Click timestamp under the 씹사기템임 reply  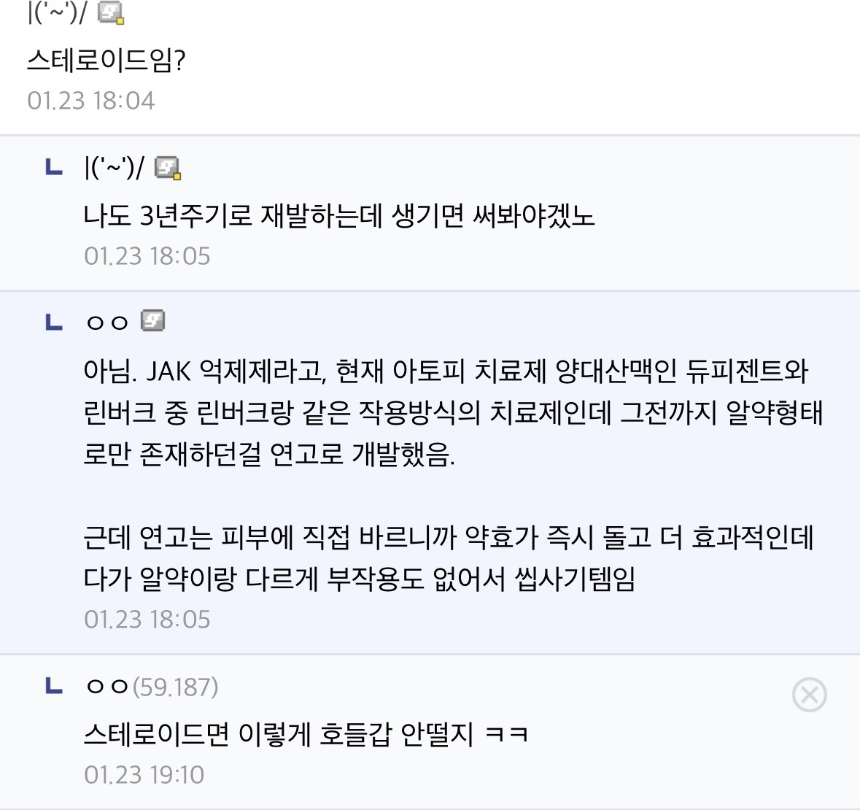point(147,620)
